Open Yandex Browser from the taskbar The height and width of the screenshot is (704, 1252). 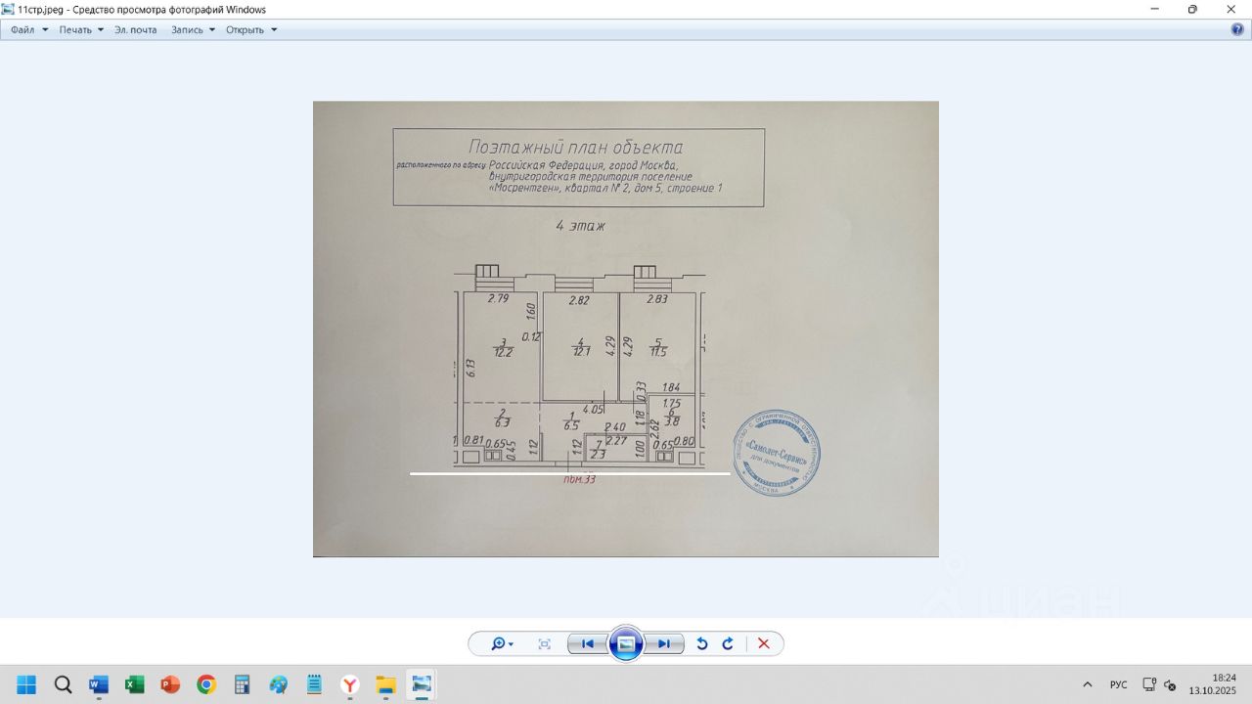[x=349, y=684]
